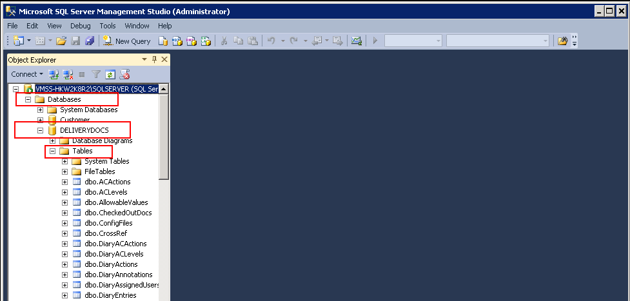Click the Stop square icon in Object Explorer
The height and width of the screenshot is (301, 630).
point(81,74)
